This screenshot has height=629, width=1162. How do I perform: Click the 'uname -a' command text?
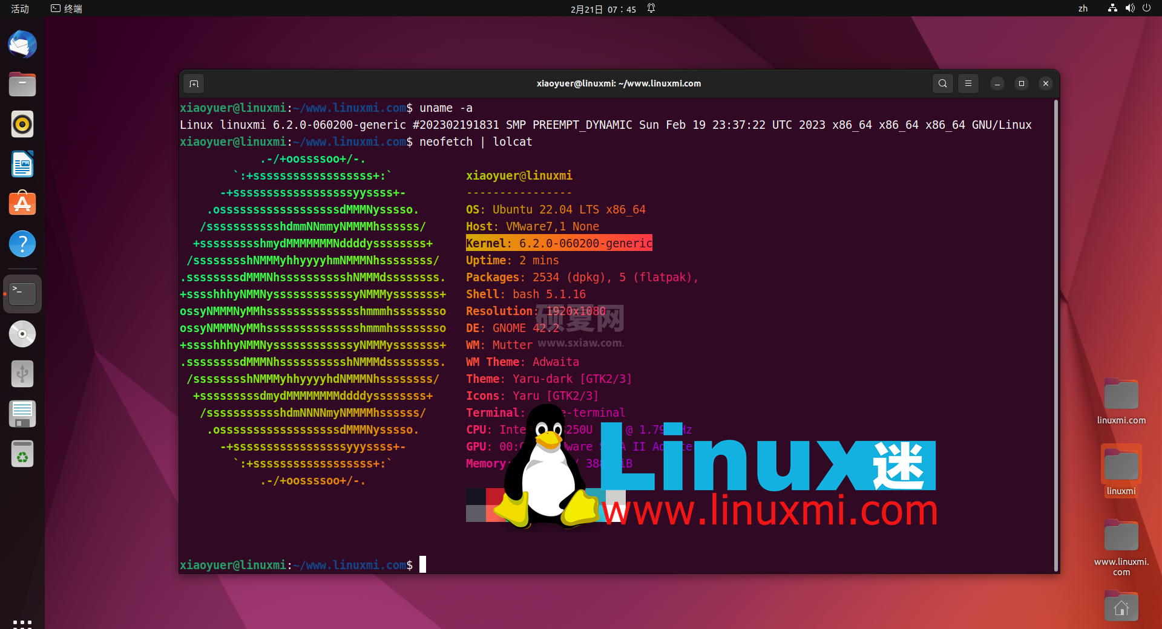[446, 108]
